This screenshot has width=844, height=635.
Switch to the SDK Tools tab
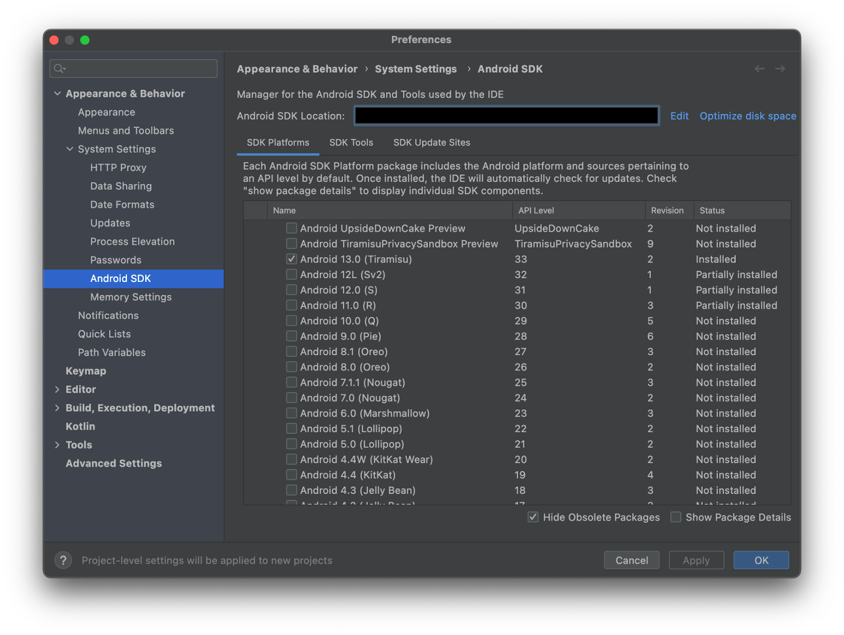pos(351,142)
